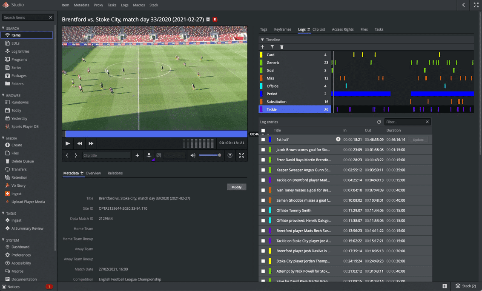Click the play button under the video
482x291 pixels.
coord(68,143)
